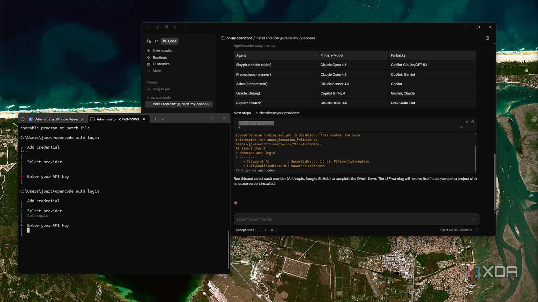Open a new terminal tab with plus

tap(155, 119)
